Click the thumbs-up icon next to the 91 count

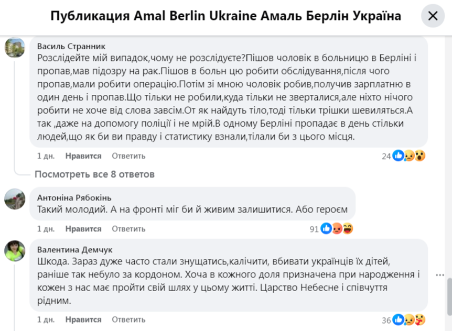pos(327,228)
